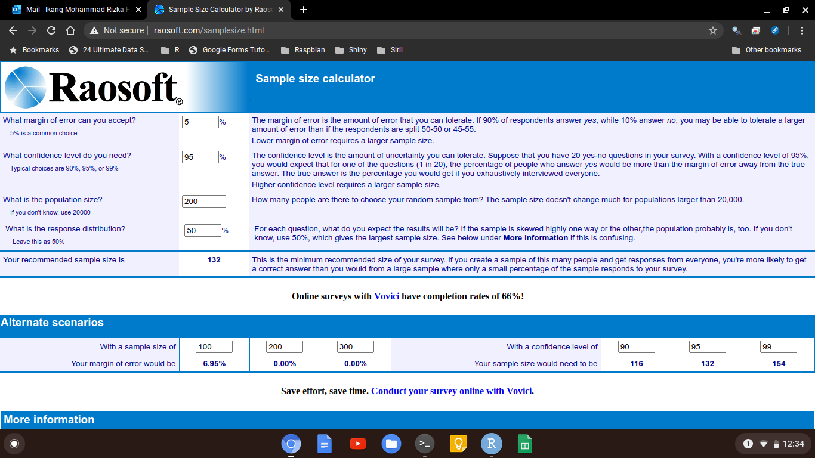Reload the page with the refresh icon
The width and height of the screenshot is (815, 458).
click(x=51, y=30)
